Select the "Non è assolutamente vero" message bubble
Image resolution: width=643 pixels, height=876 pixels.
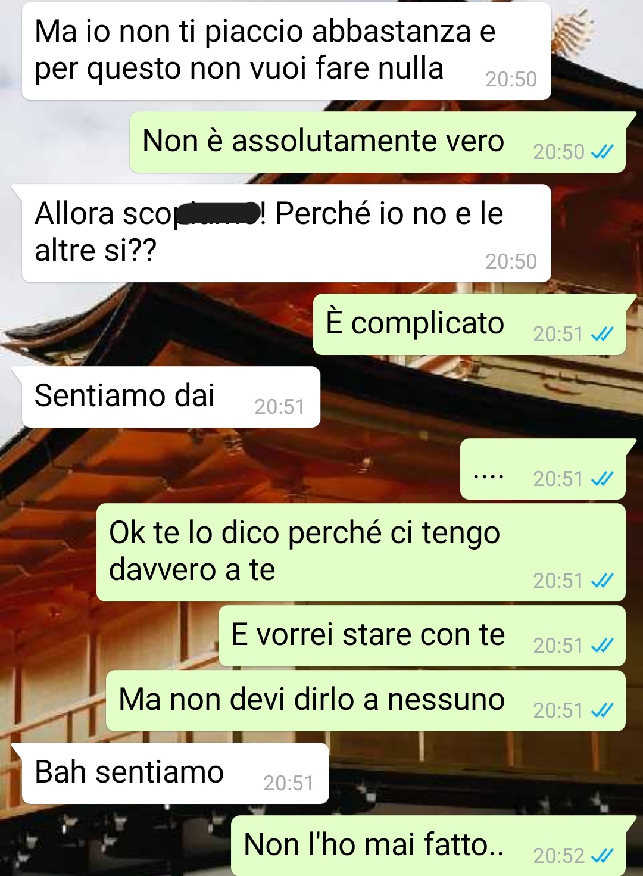click(377, 142)
